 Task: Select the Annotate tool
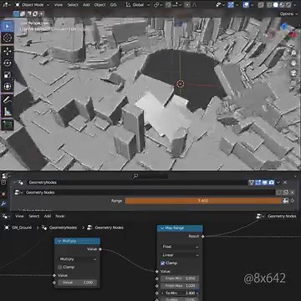click(8, 99)
